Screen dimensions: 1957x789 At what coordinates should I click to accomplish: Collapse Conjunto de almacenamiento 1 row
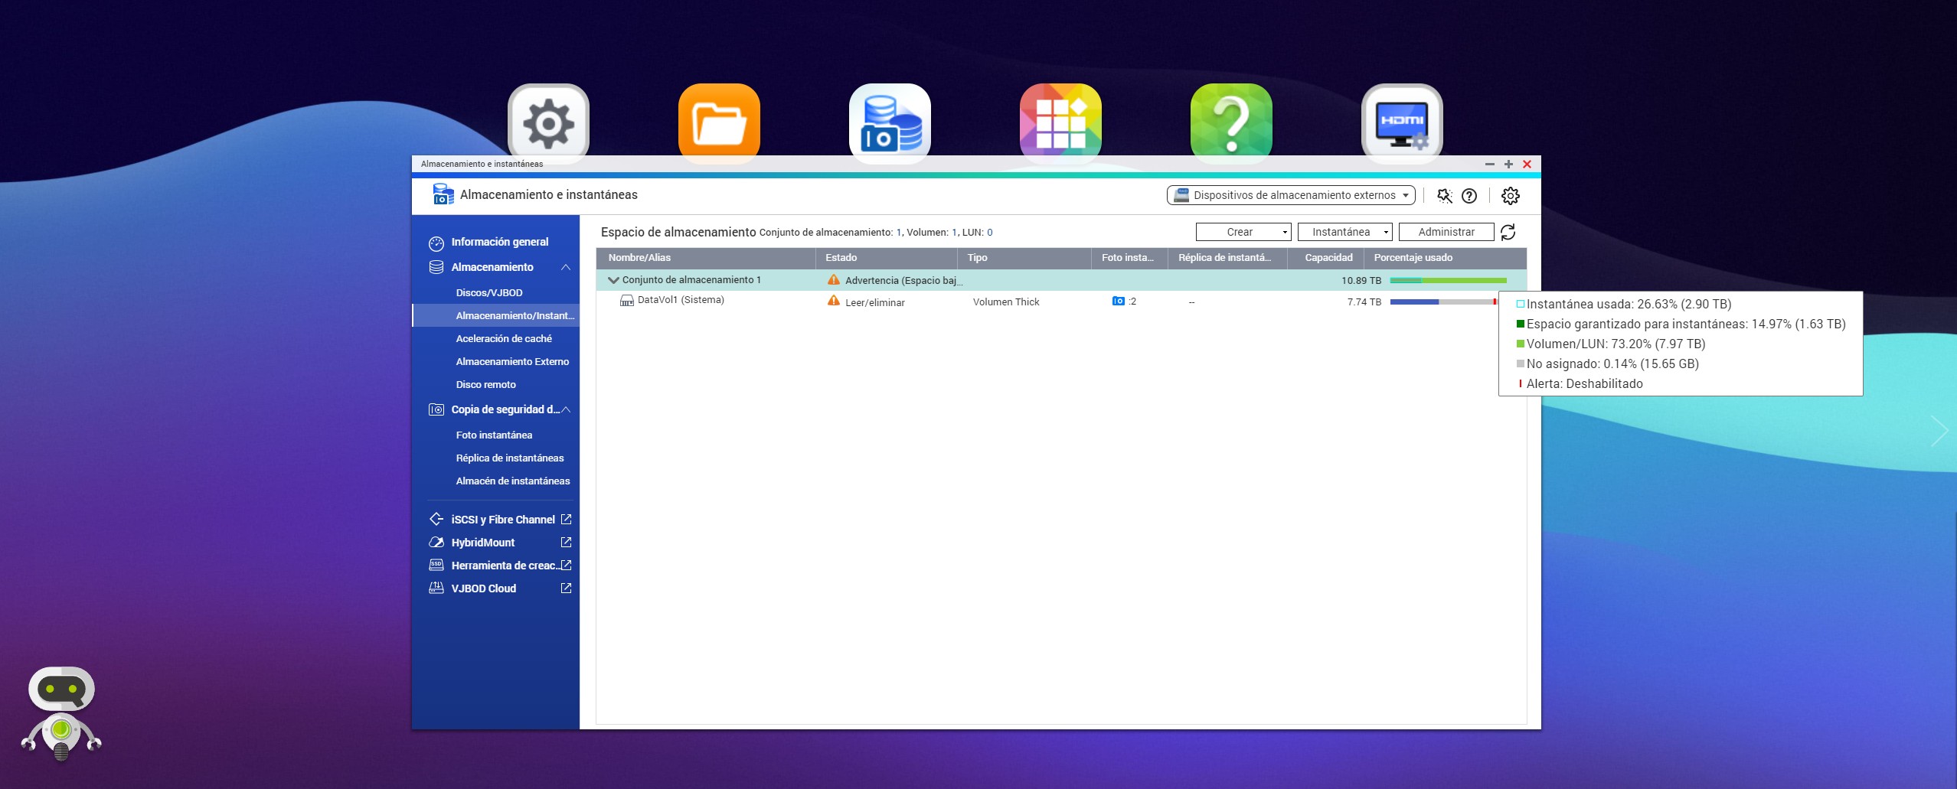coord(613,280)
